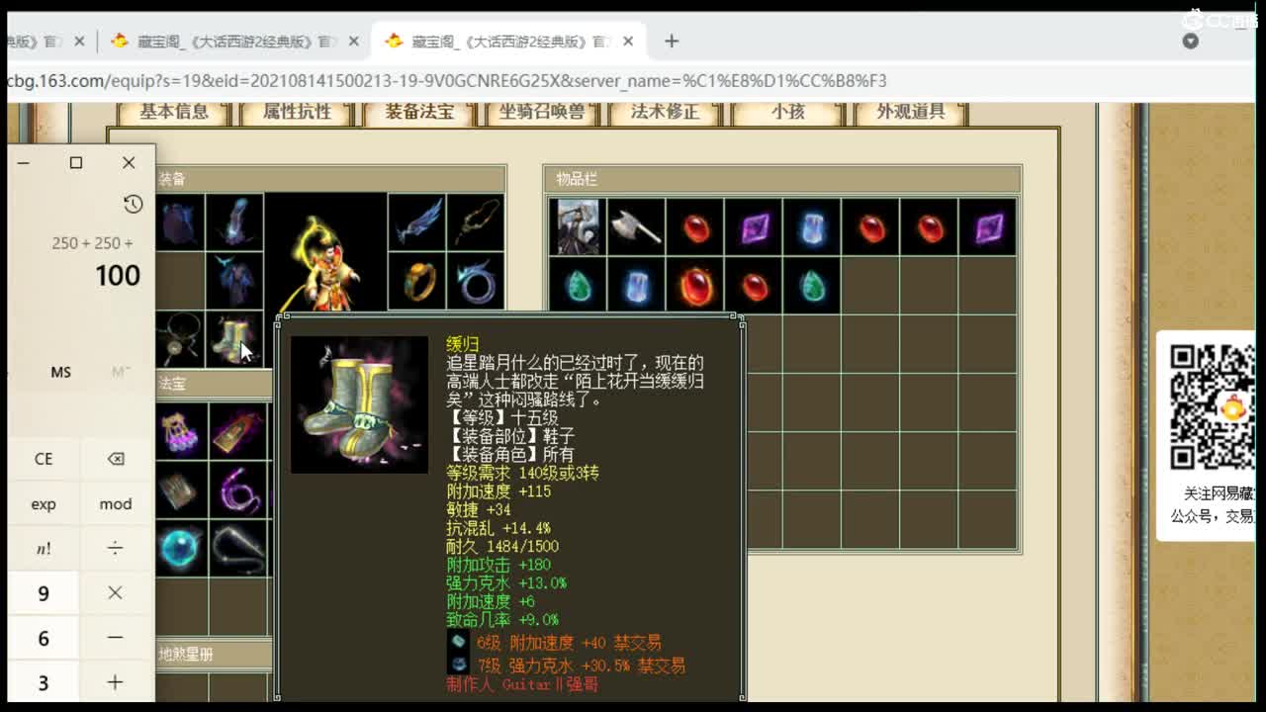Click the cord pendant equipment slot
Viewport: 1266px width, 712px height.
[475, 222]
